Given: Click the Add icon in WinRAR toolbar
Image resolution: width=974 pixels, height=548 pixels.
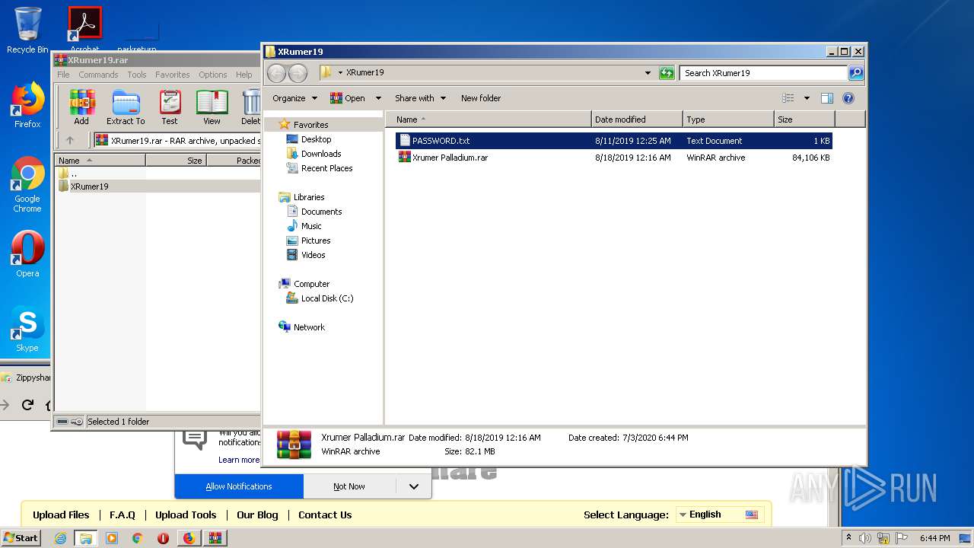Looking at the screenshot, I should [x=81, y=107].
